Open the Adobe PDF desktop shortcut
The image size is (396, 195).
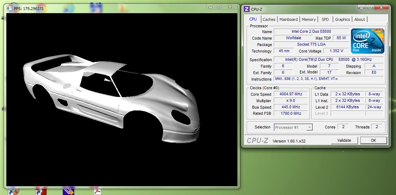(x=97, y=191)
